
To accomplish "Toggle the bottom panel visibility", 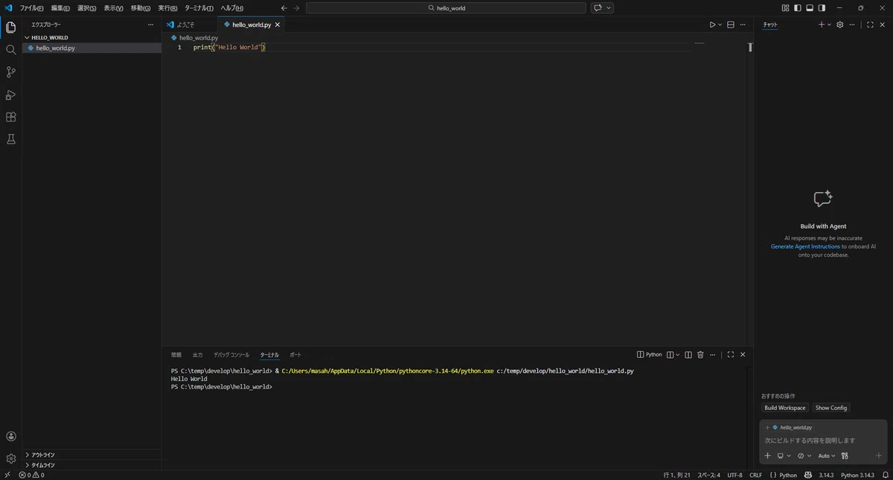I will 810,8.
